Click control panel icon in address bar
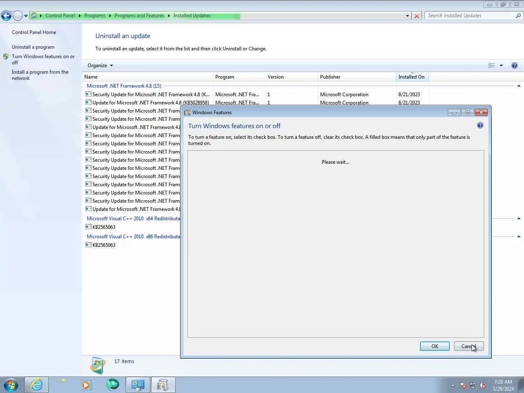 click(x=34, y=16)
